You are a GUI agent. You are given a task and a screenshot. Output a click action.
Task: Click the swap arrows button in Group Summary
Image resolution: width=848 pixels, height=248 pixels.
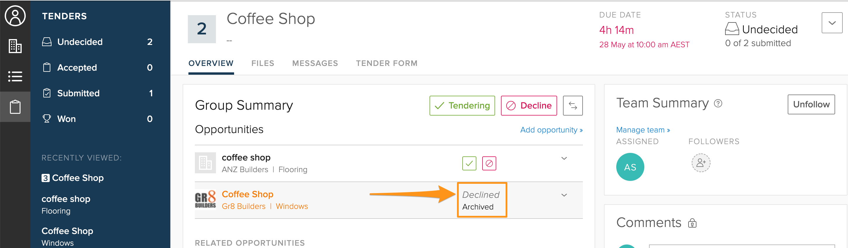pyautogui.click(x=572, y=106)
